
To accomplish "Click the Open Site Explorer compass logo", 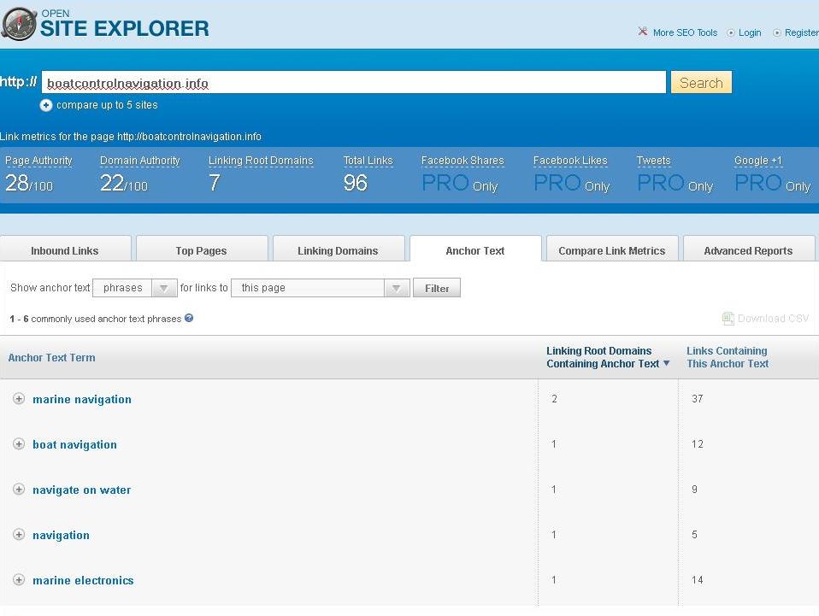I will click(x=19, y=24).
